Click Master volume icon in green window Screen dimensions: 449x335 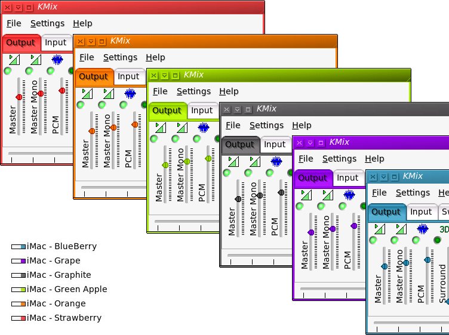[x=161, y=128]
